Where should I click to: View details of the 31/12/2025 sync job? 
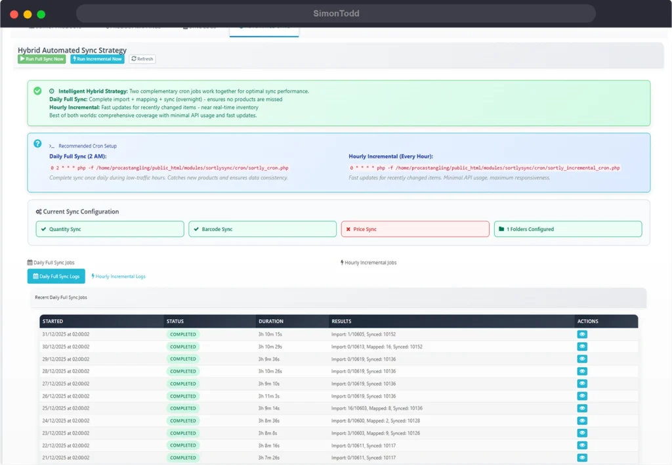point(582,334)
